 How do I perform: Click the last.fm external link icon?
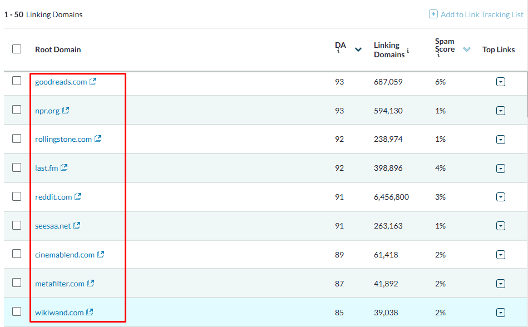point(64,167)
